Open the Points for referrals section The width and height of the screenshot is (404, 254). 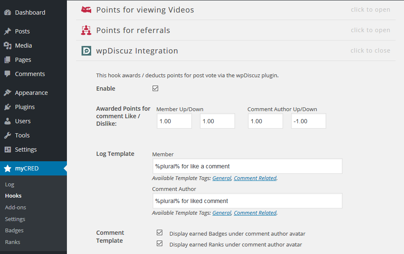tap(370, 30)
